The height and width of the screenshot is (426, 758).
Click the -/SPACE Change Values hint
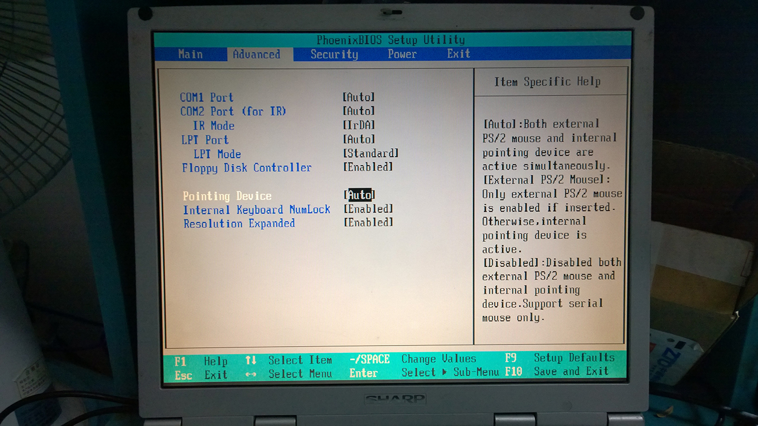click(413, 359)
